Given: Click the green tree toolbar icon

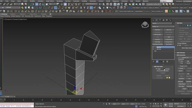Looking at the screenshot, I should pos(170,11).
